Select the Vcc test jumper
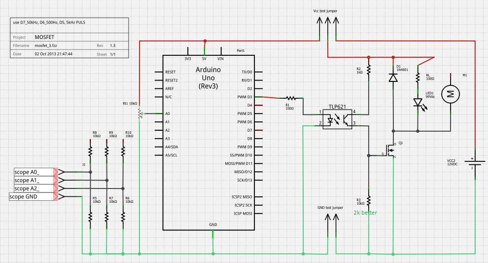The width and height of the screenshot is (488, 263). pyautogui.click(x=328, y=28)
